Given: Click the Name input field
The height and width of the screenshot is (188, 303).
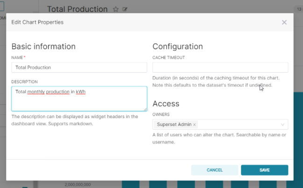Looking at the screenshot, I should 79,67.
